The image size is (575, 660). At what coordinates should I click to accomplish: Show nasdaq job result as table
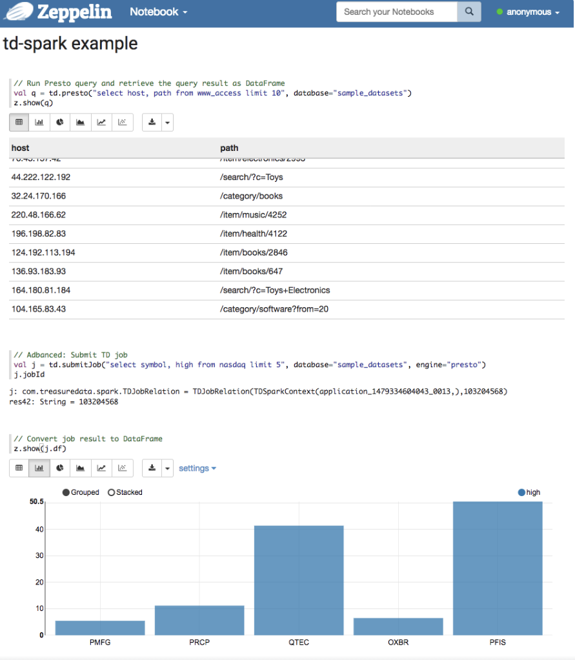[x=19, y=468]
